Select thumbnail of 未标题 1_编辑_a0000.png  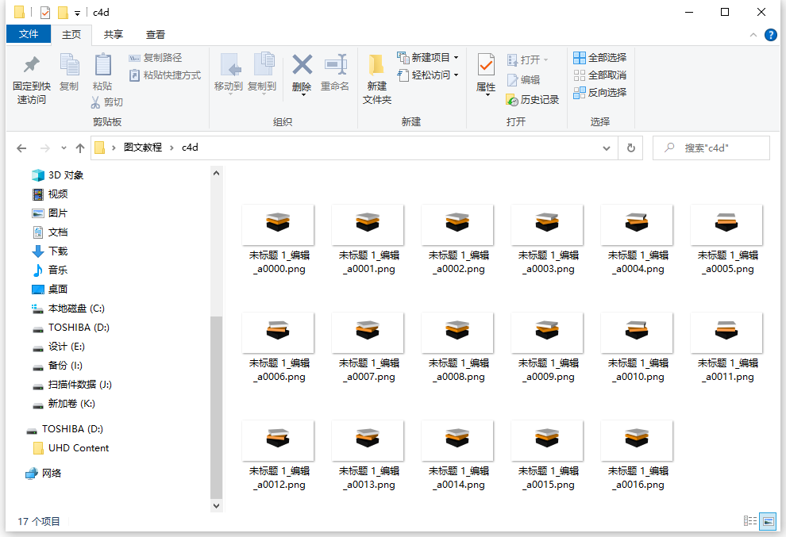point(278,224)
